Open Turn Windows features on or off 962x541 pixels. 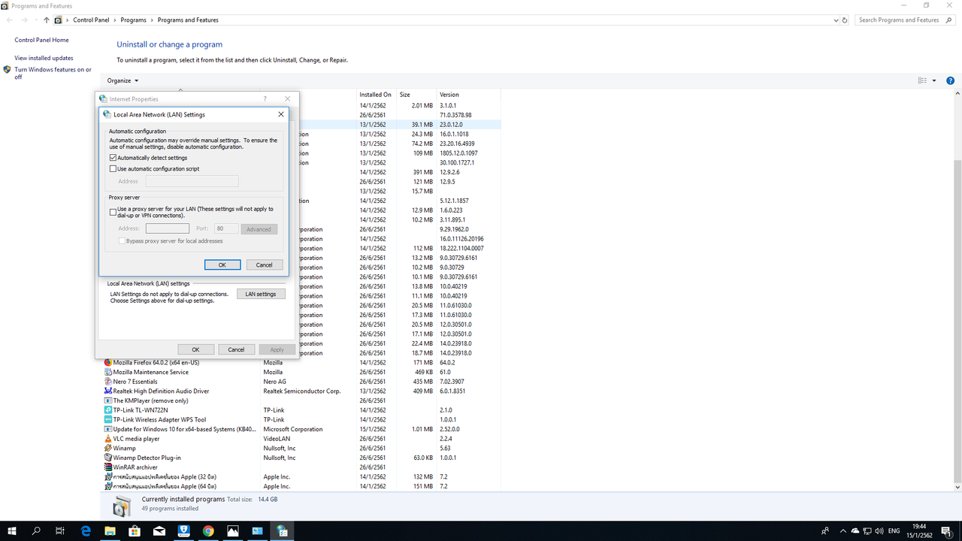coord(53,73)
